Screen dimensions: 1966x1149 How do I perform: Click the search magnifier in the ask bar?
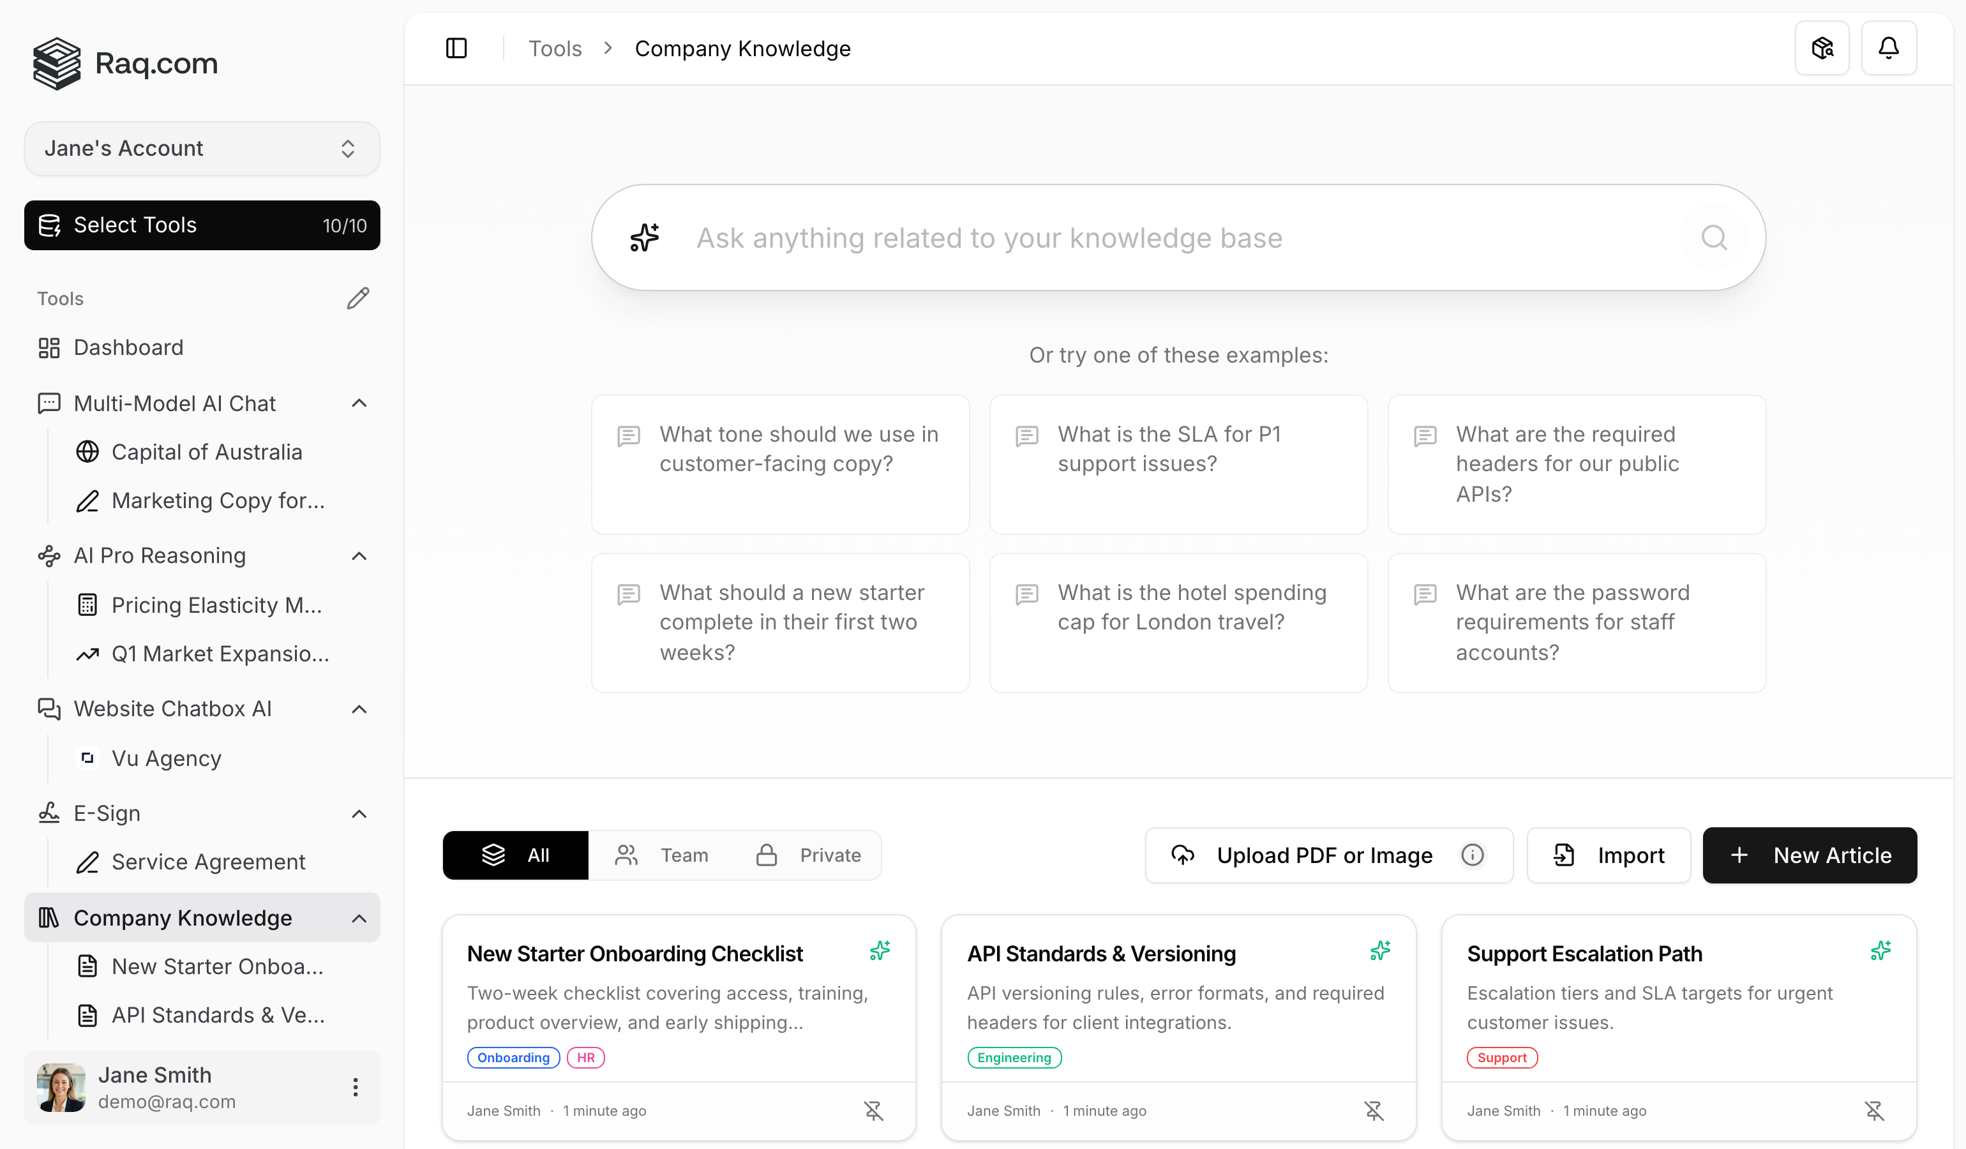pyautogui.click(x=1714, y=237)
